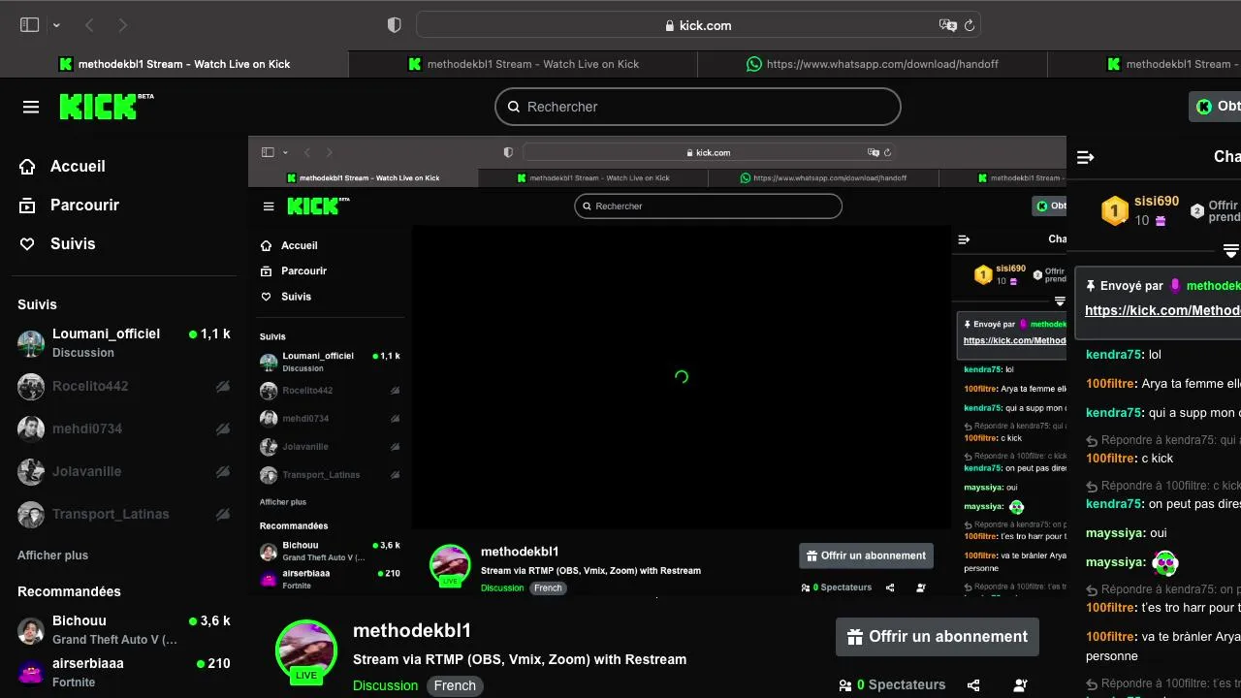Click the privacy shield icon in Safari toolbar

(395, 25)
